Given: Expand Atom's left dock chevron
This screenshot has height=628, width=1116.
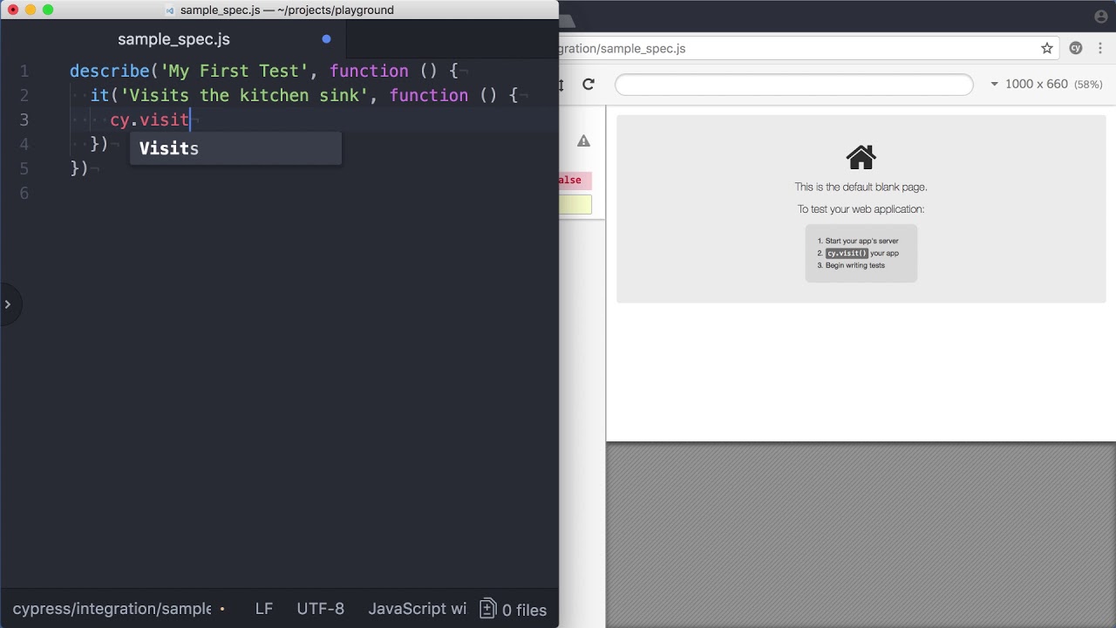Looking at the screenshot, I should click(x=7, y=304).
